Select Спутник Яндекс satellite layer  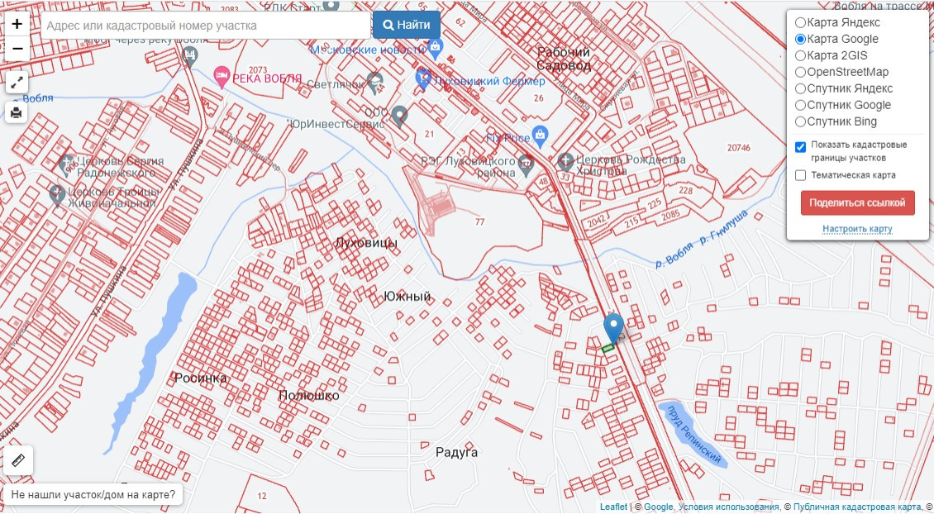click(801, 88)
